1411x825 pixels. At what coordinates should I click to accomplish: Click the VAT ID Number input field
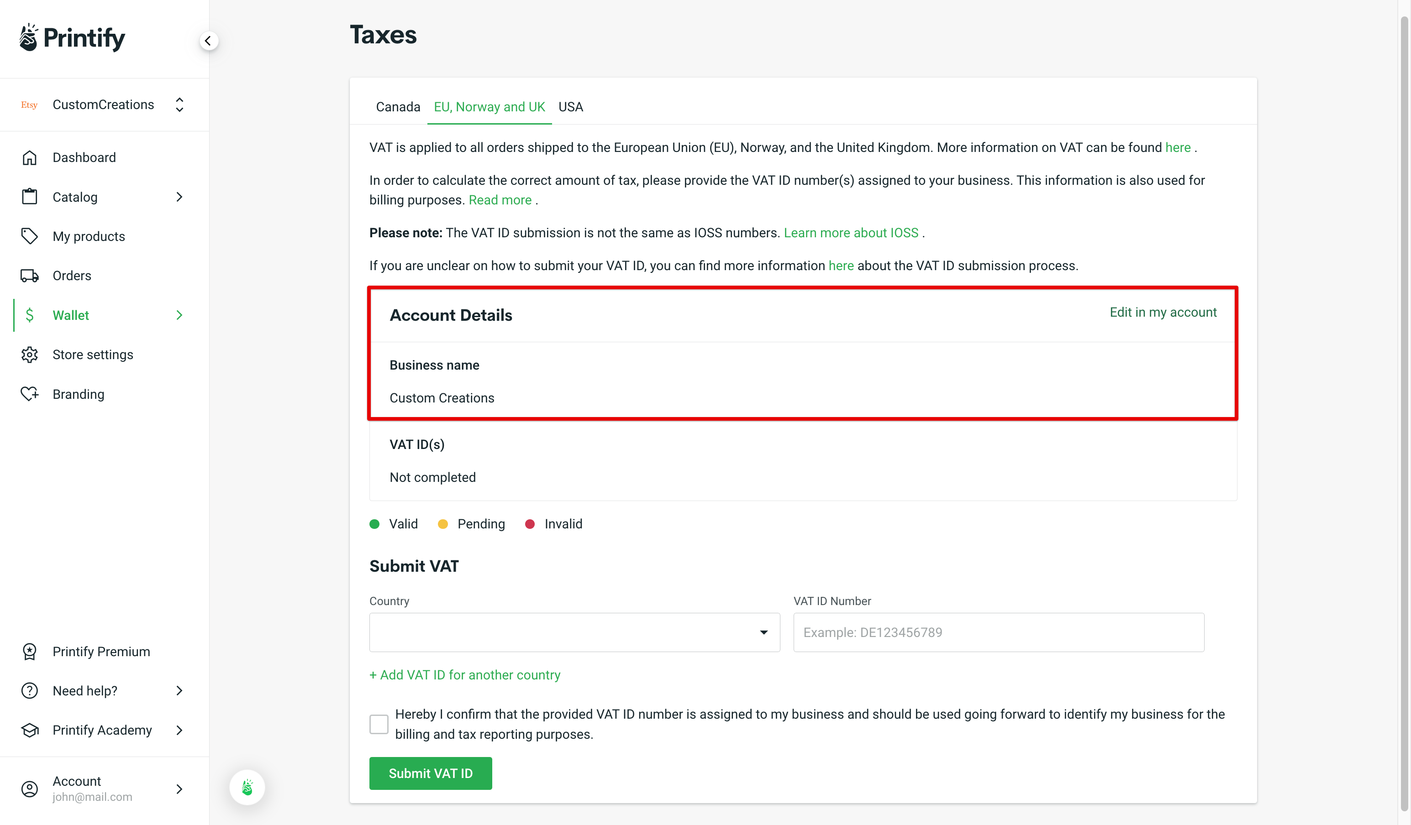998,632
